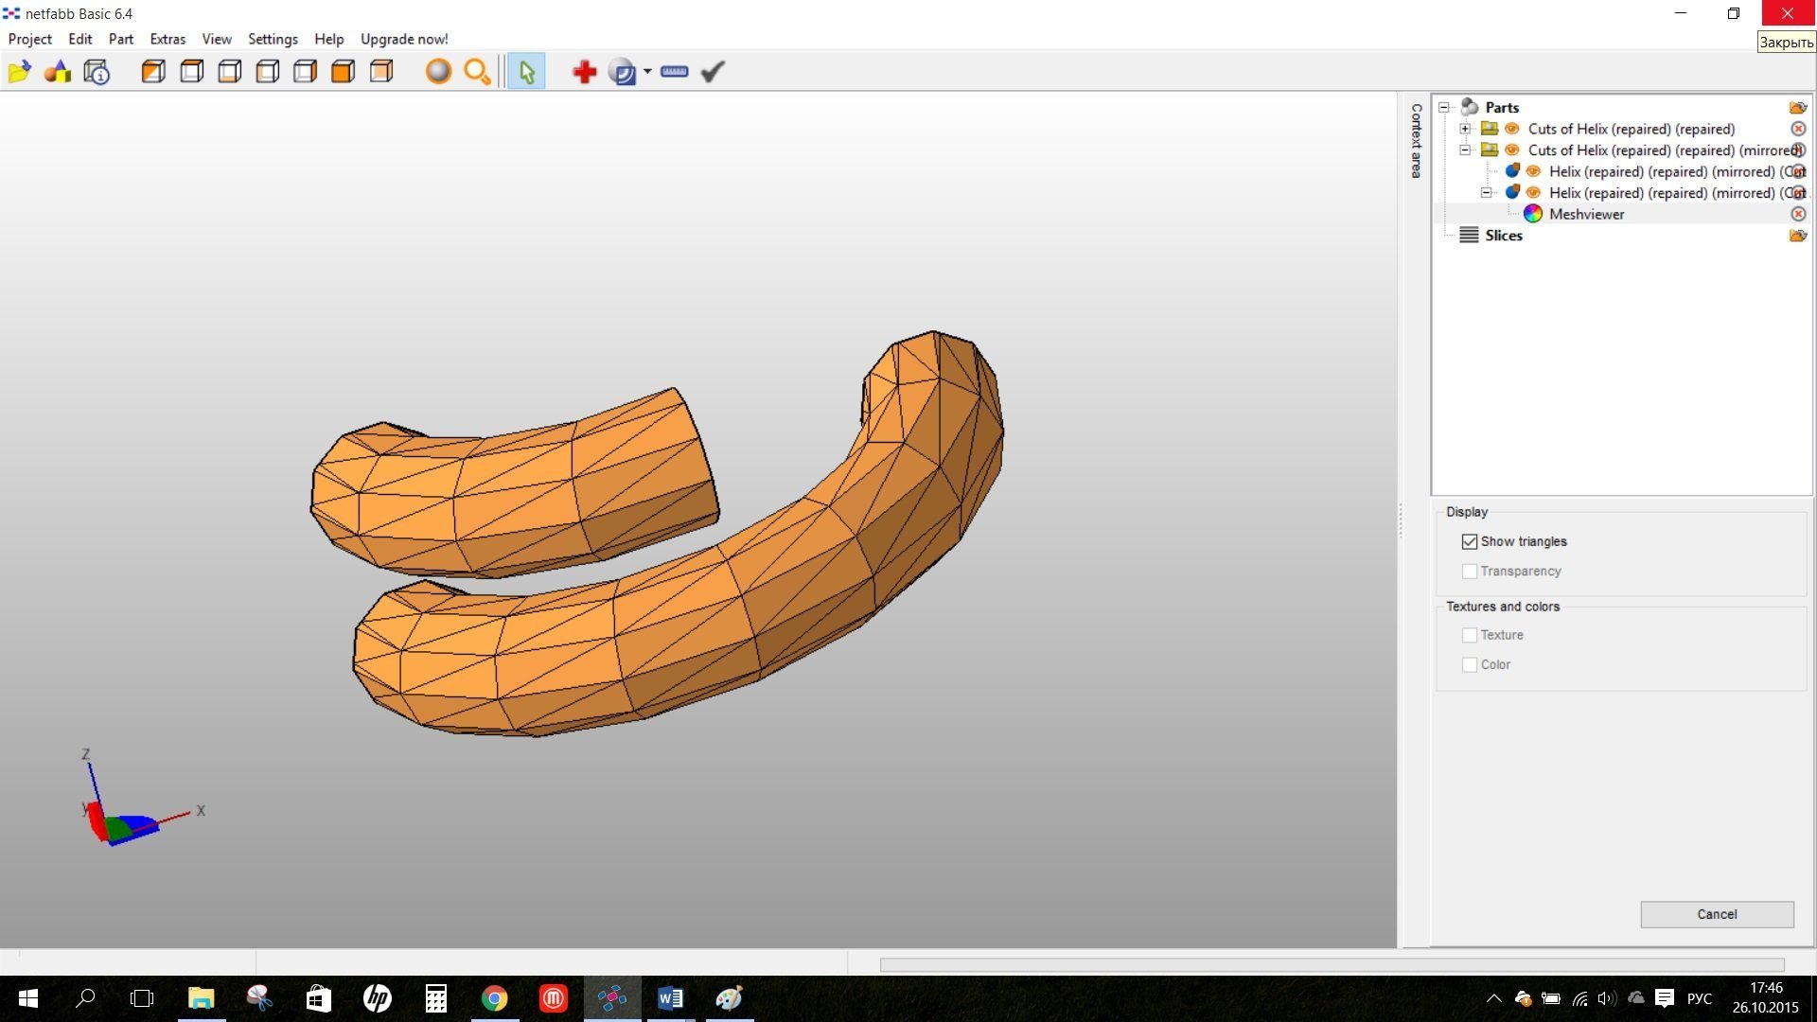This screenshot has width=1817, height=1022.
Task: Expand the first 'Cuts of Helix (repaired) (repaired)' node
Action: (x=1465, y=129)
